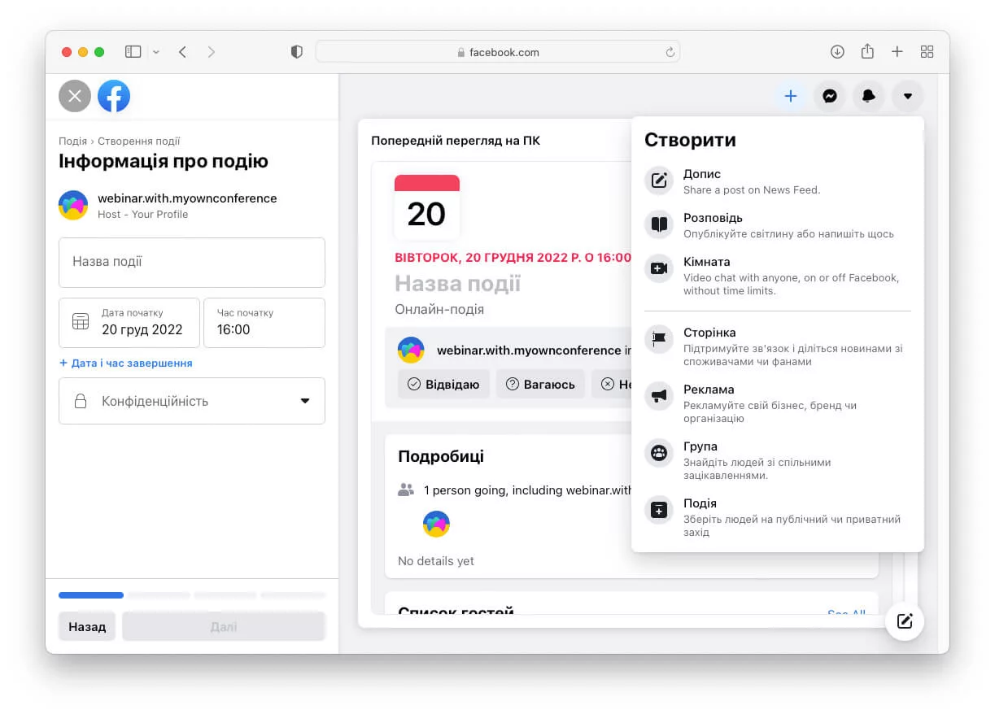Viewport: 995px width, 714px height.
Task: Choose Подія from the Create menu
Action: tap(658, 510)
